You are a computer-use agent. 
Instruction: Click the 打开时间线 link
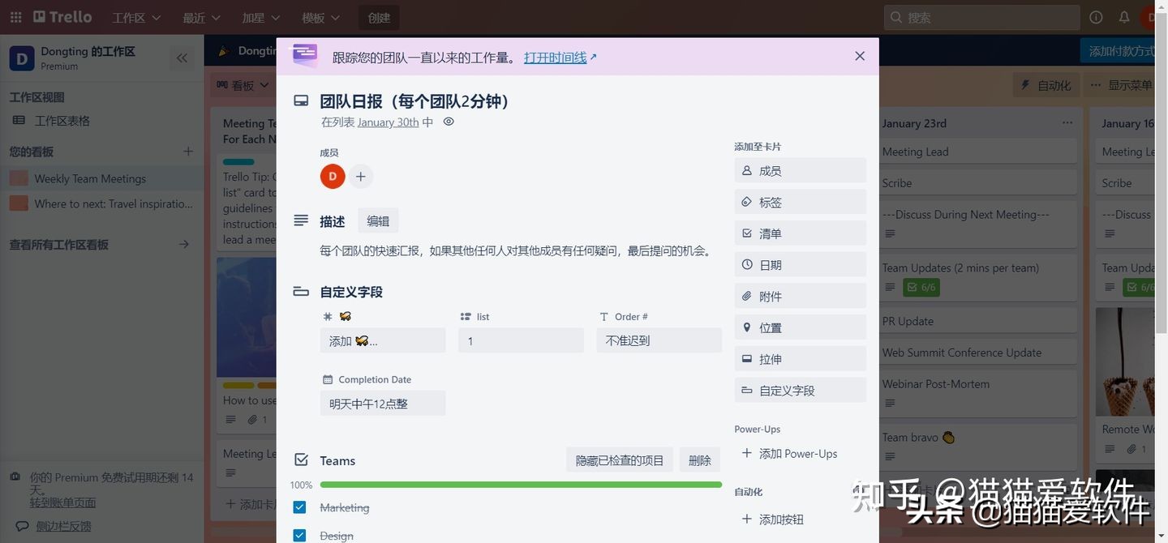556,57
